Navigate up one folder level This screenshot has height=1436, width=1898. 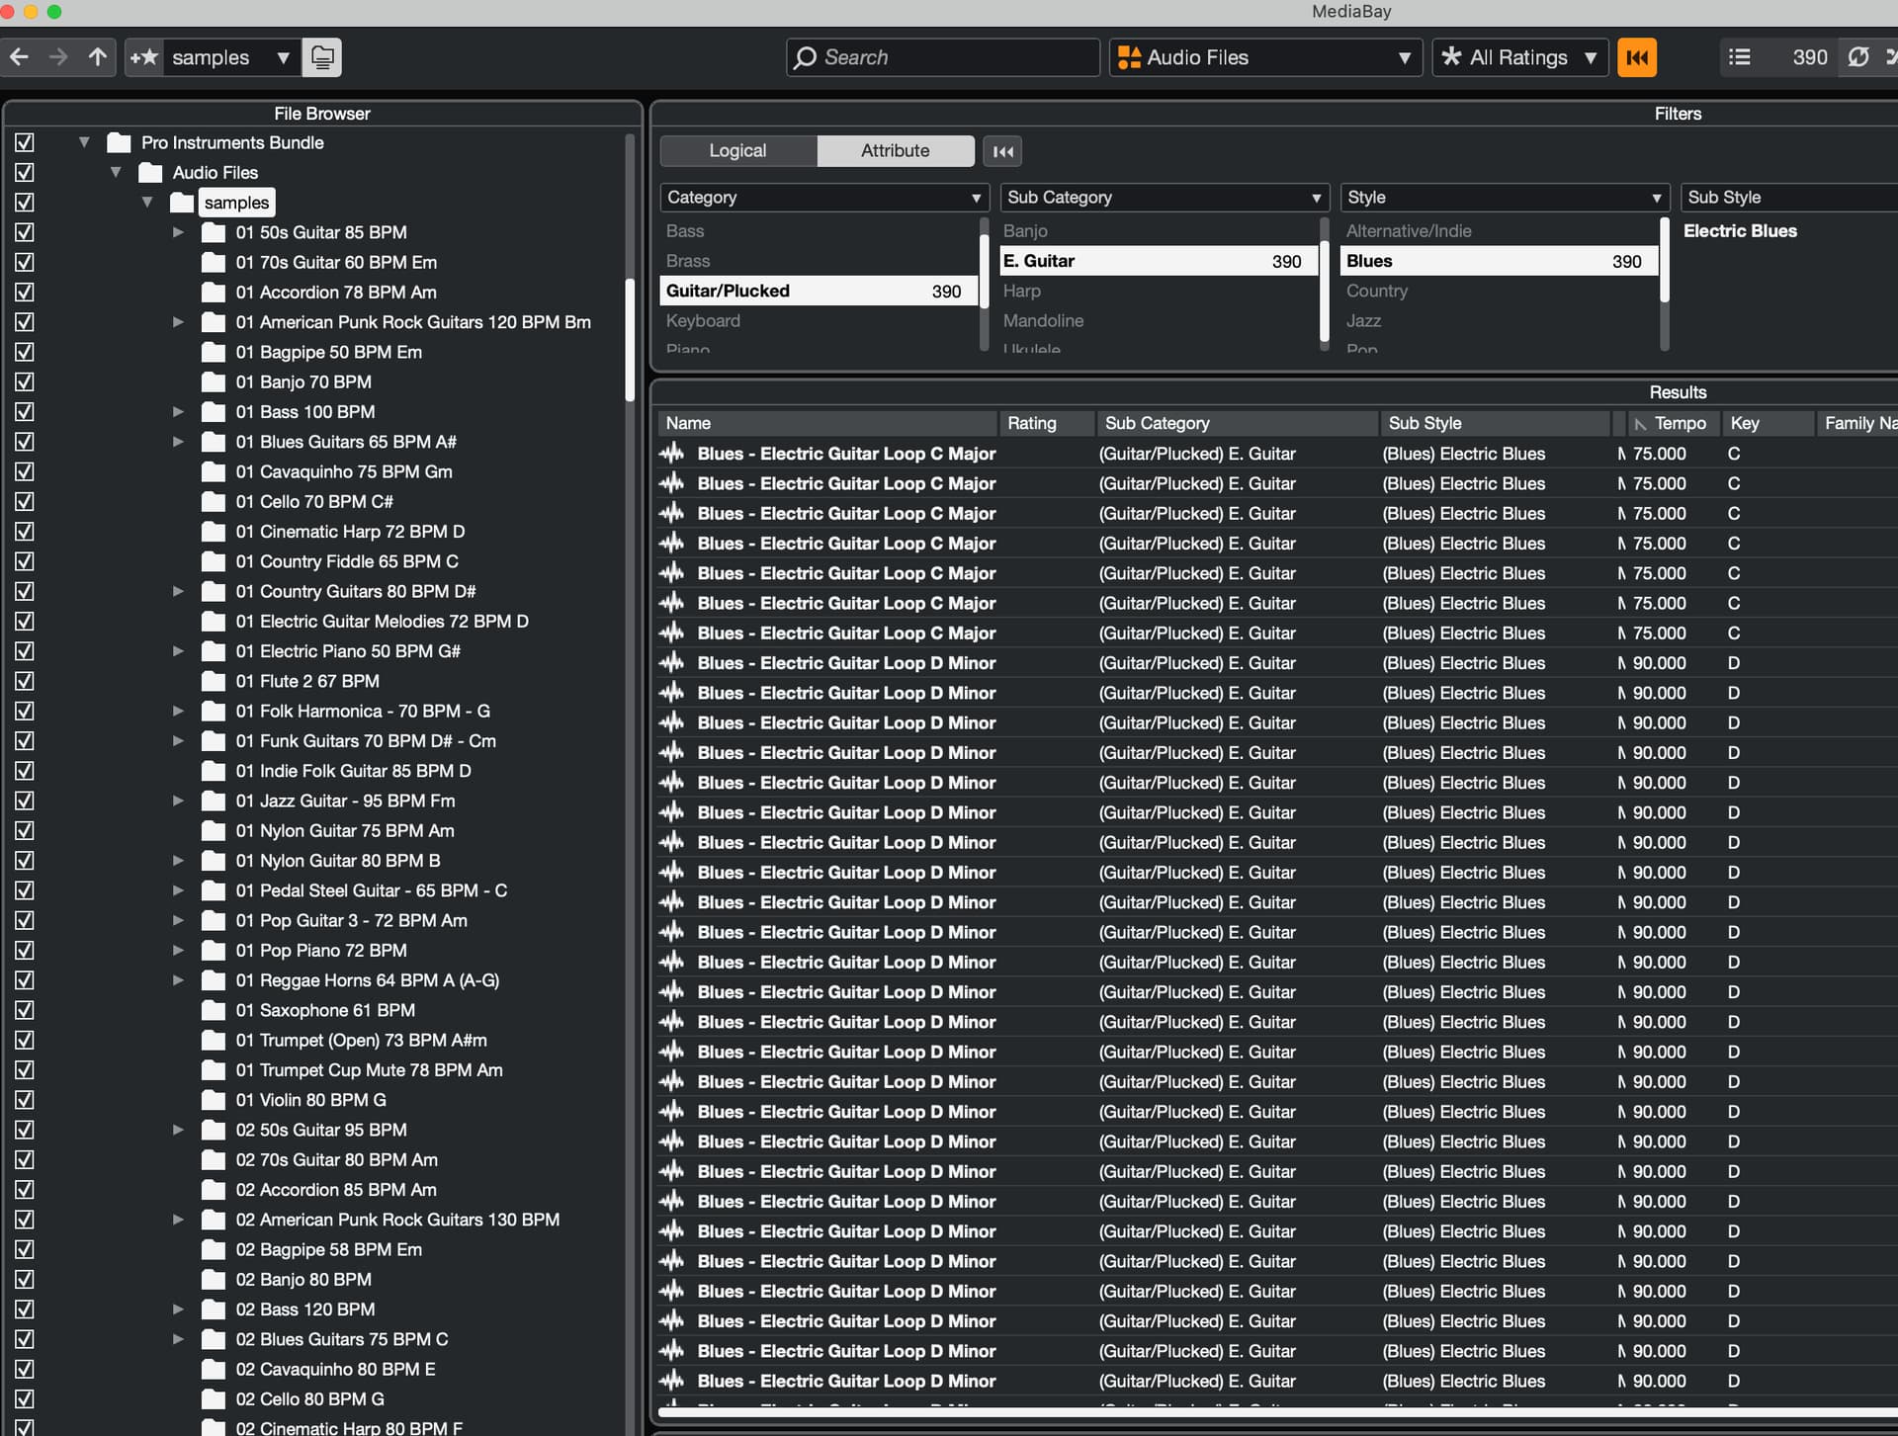point(97,57)
